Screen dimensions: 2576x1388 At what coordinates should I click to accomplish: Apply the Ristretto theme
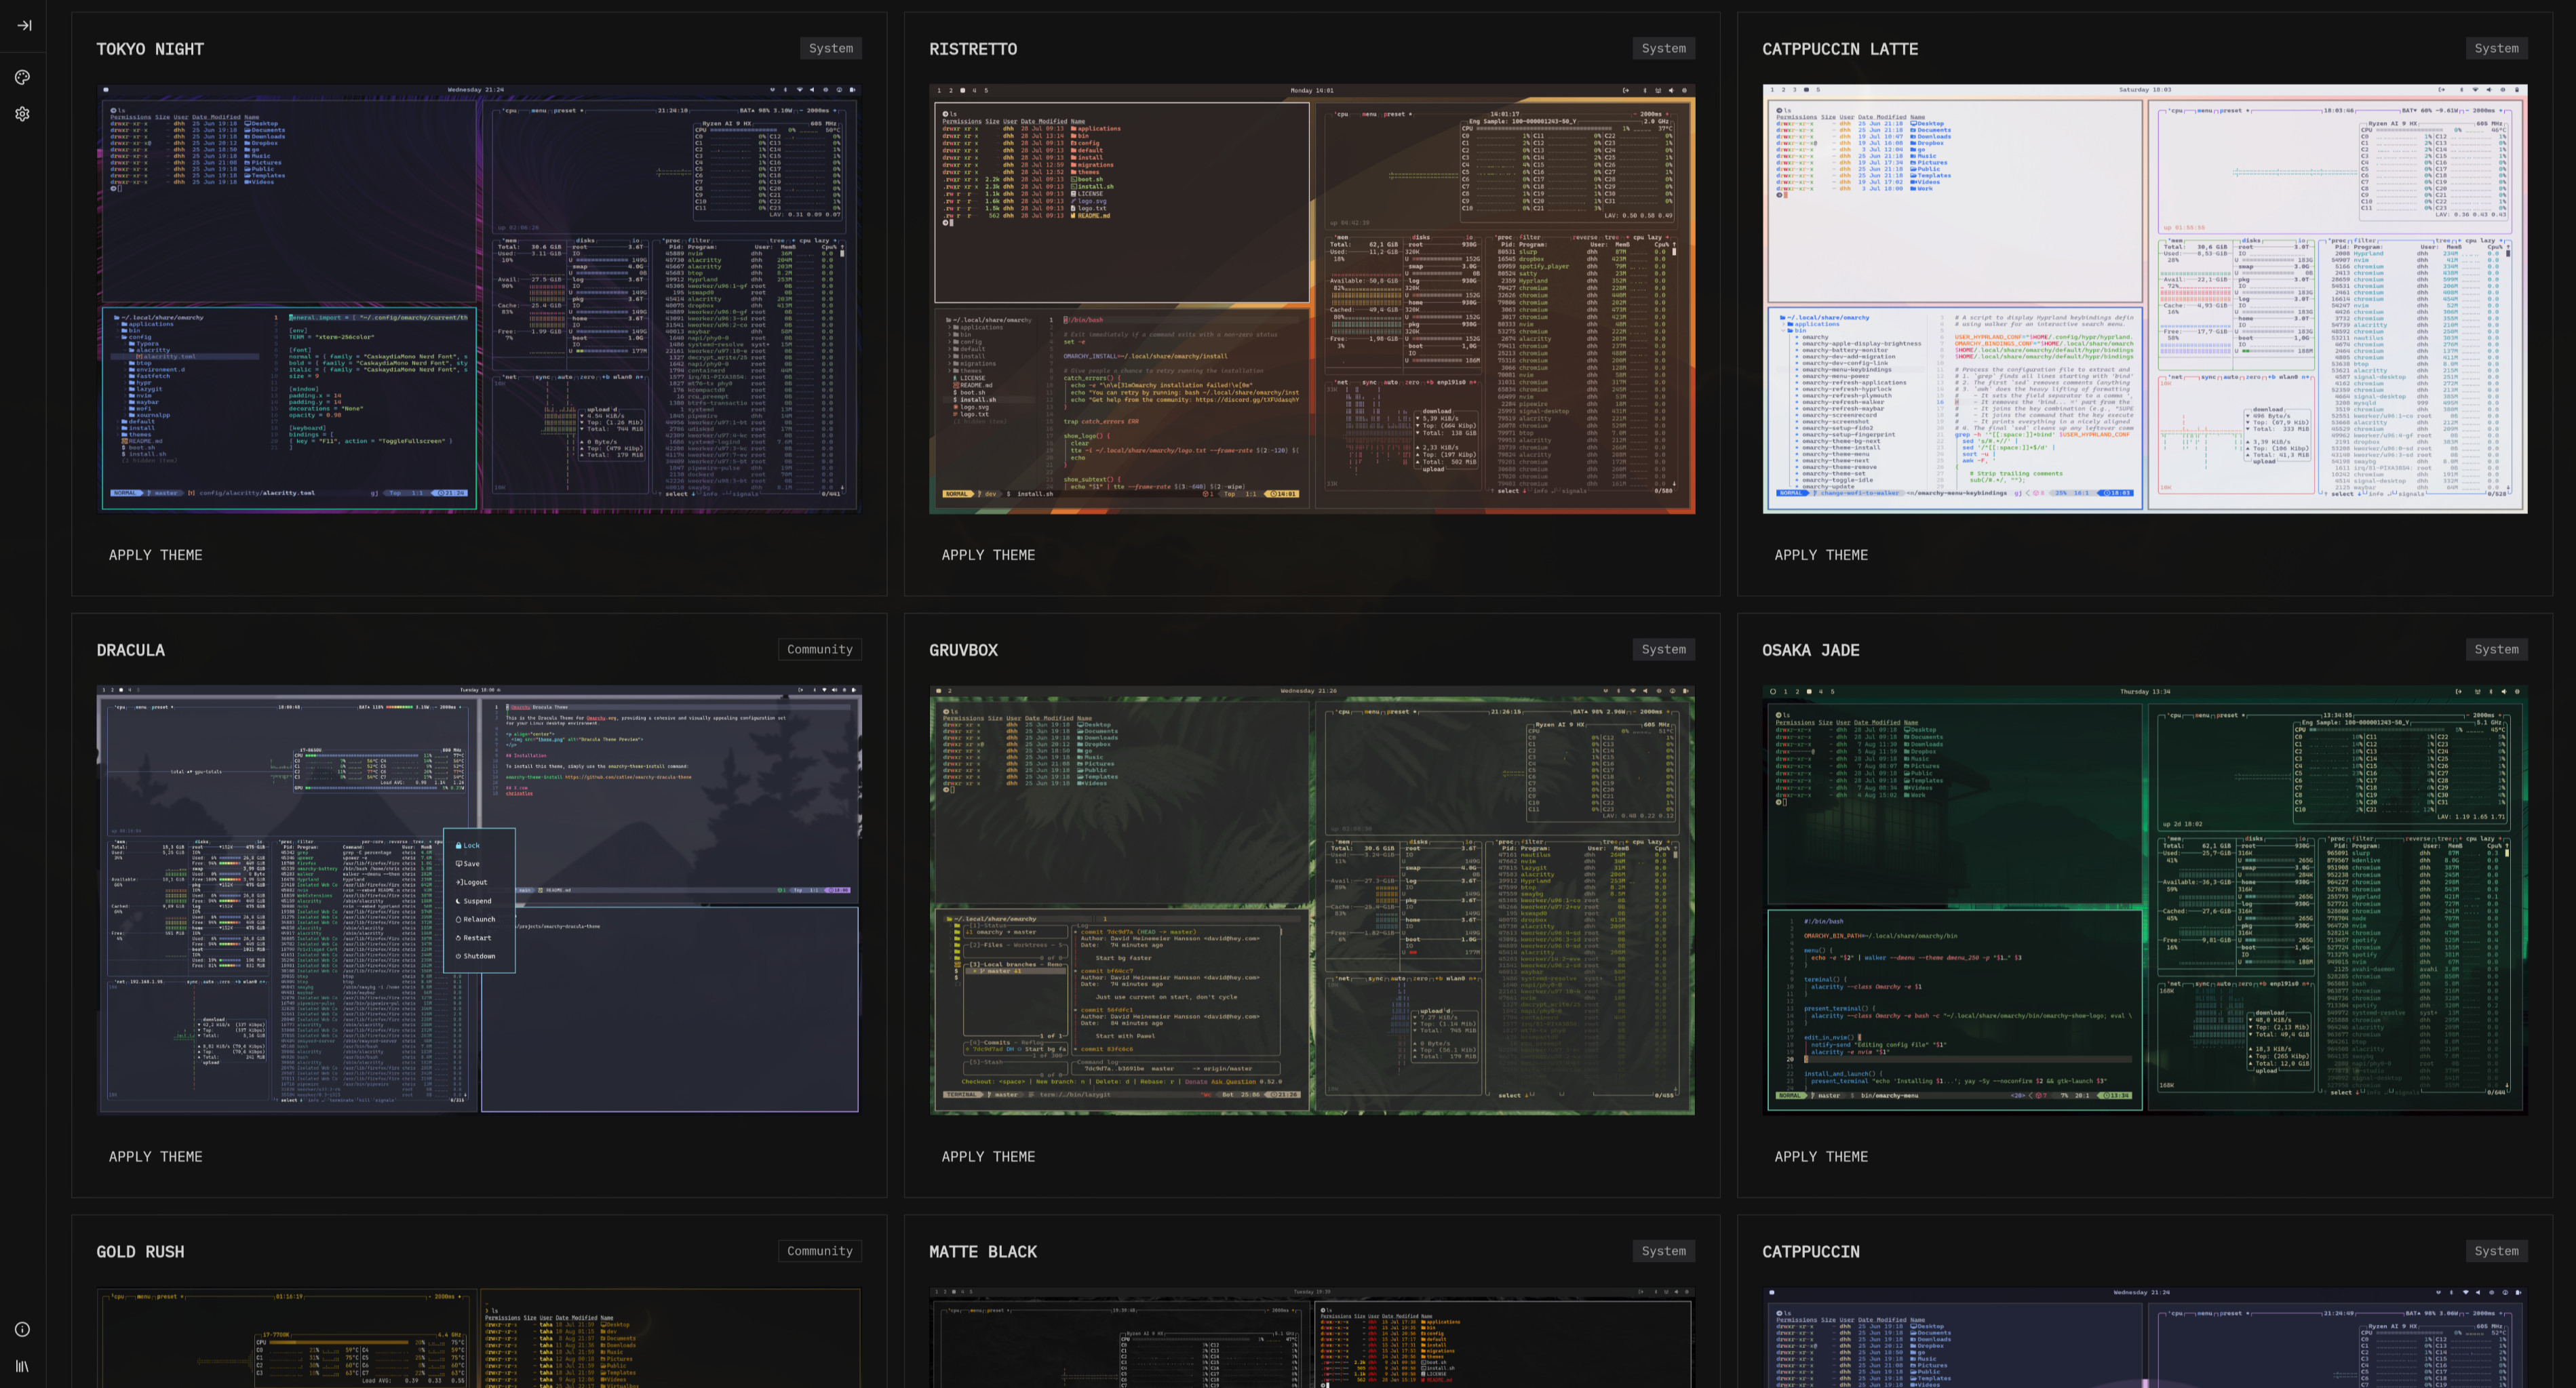[x=988, y=555]
